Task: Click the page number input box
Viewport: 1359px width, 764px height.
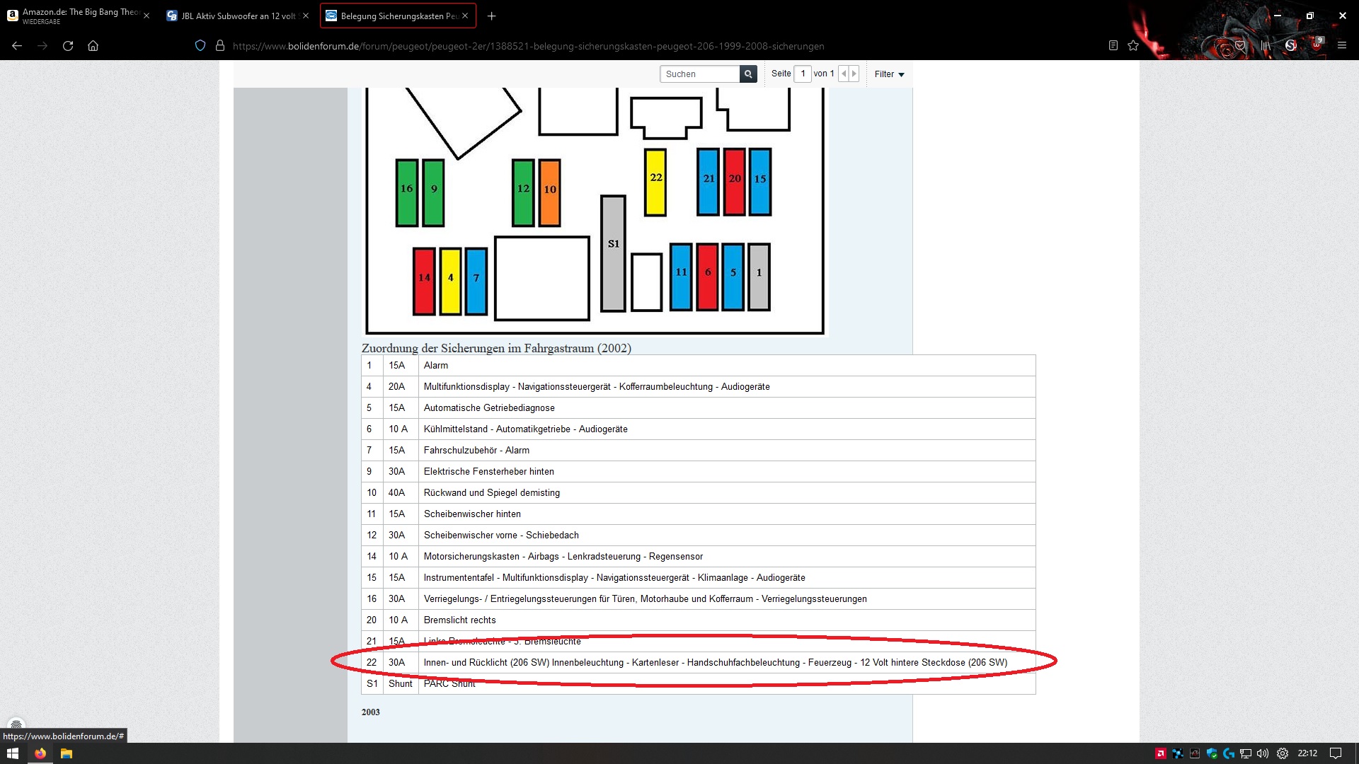Action: (x=803, y=74)
